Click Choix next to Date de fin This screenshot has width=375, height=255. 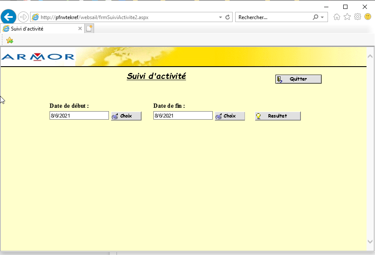coord(230,116)
